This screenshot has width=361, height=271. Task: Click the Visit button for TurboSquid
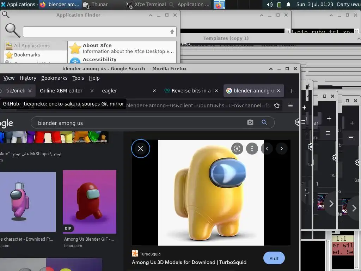[274, 258]
